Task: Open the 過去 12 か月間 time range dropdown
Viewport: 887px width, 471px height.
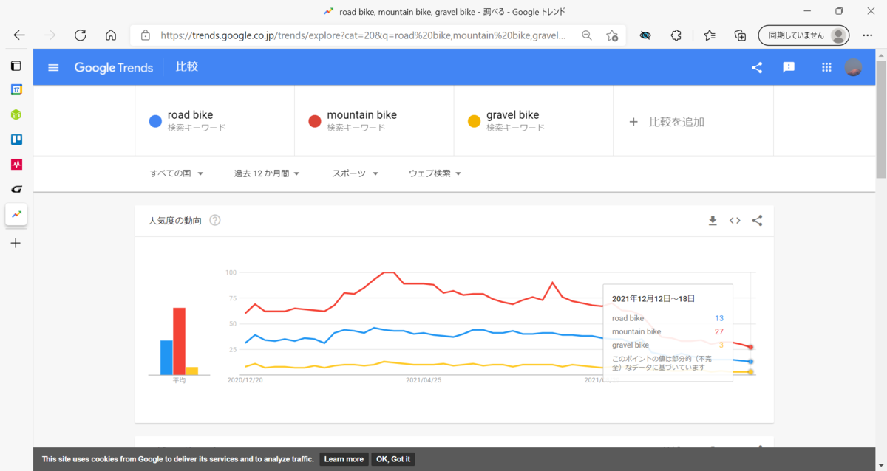Action: click(x=267, y=173)
